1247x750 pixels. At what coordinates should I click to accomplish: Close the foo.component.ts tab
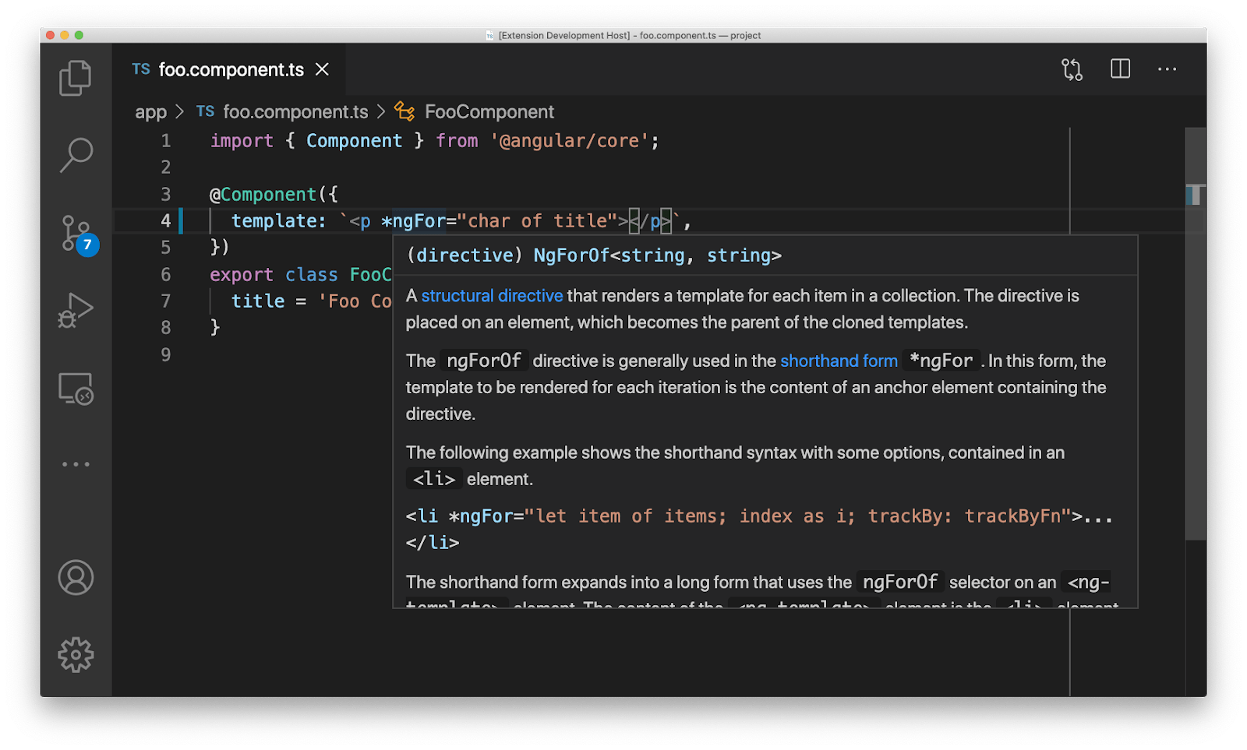click(x=322, y=69)
